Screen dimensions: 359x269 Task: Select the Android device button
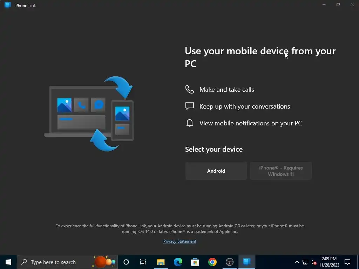[x=216, y=171]
